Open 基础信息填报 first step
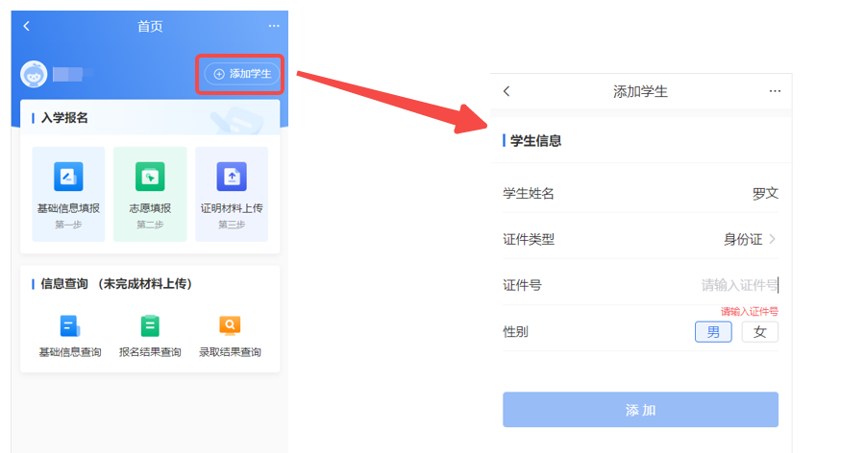This screenshot has width=865, height=453. 68,194
